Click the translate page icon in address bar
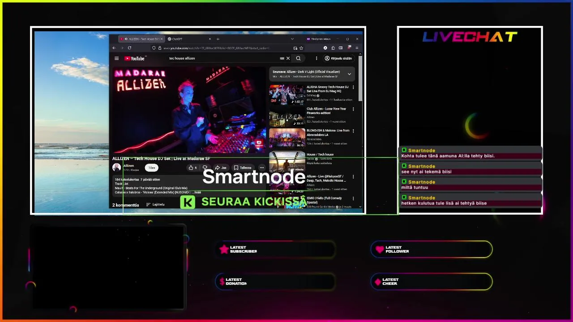573x322 pixels. click(295, 48)
